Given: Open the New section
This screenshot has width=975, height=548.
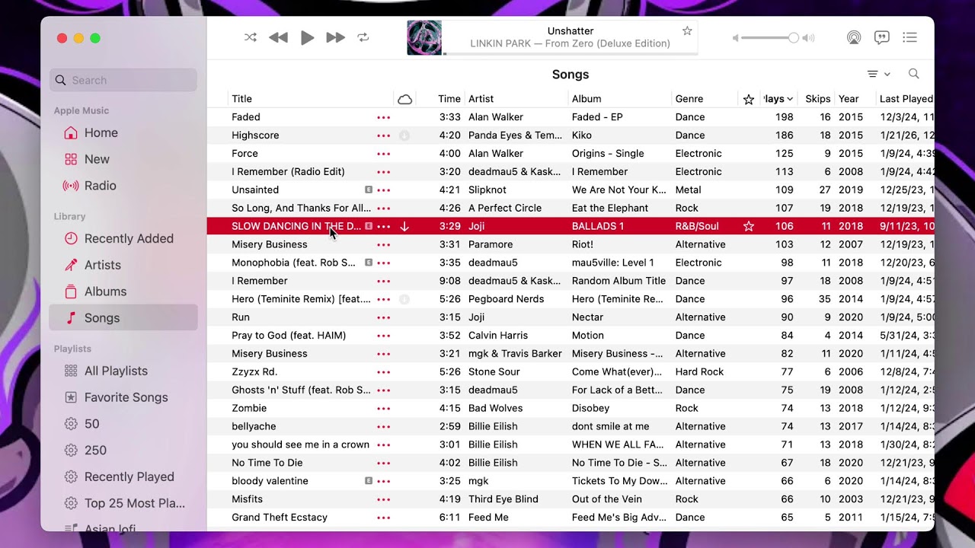Looking at the screenshot, I should click(123, 159).
